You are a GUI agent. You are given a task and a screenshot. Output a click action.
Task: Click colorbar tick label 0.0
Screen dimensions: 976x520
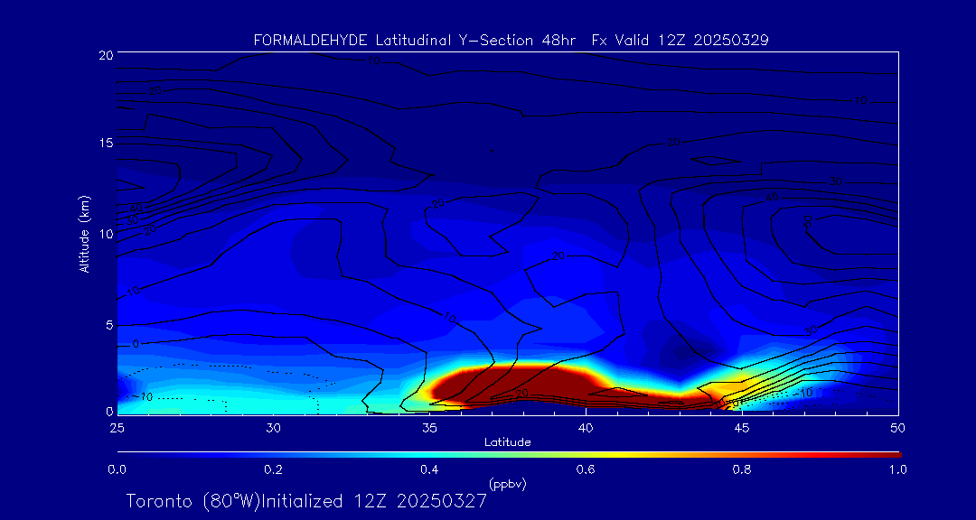coord(117,469)
